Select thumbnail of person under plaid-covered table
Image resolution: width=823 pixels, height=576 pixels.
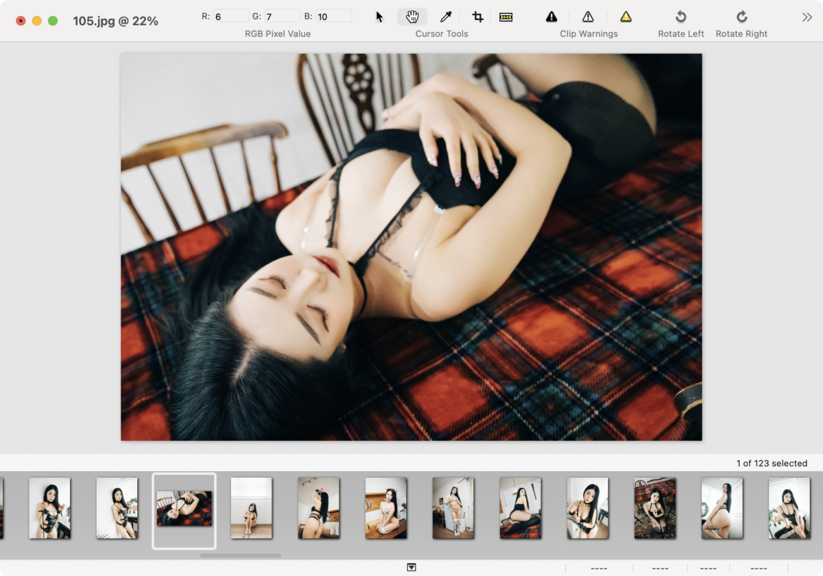click(654, 508)
